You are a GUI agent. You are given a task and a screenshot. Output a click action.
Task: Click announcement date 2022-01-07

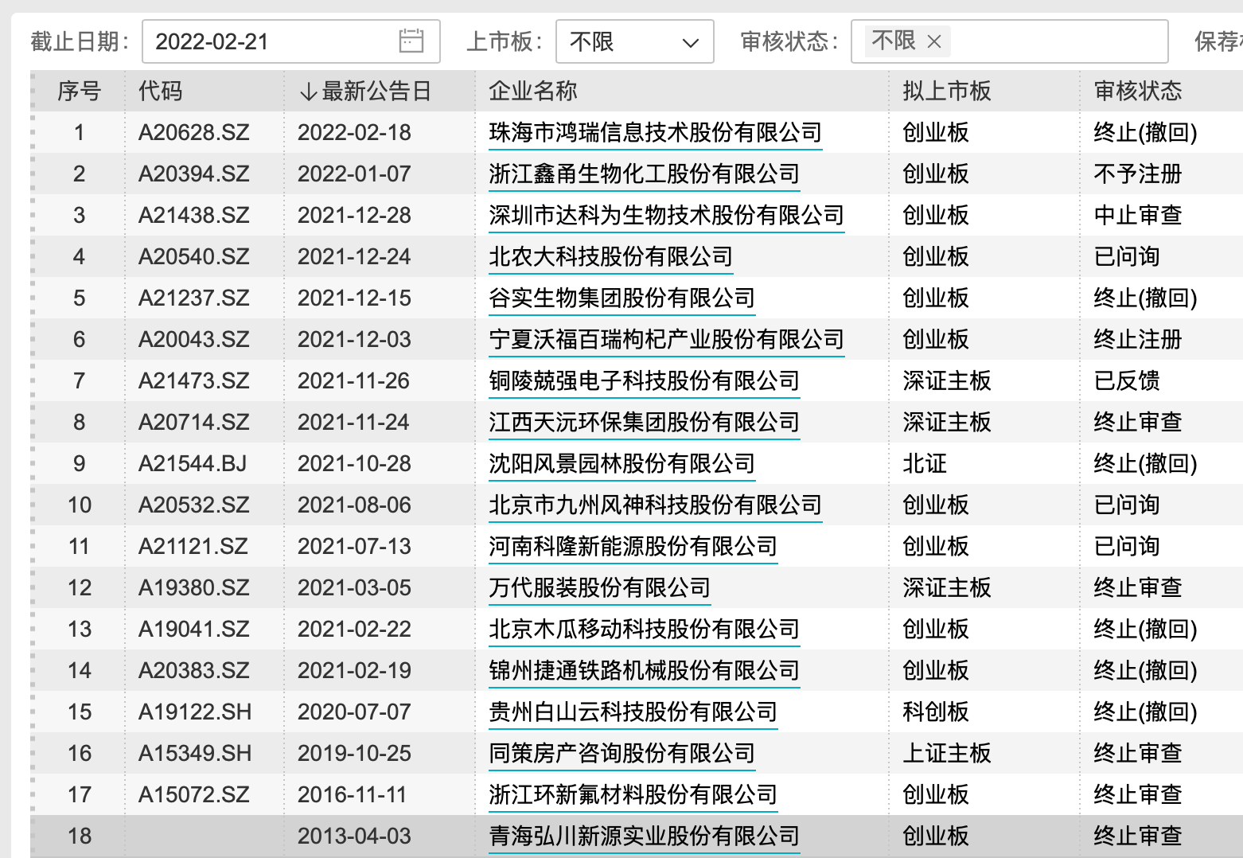click(354, 174)
